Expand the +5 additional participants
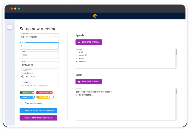Image resolution: width=190 pixels, height=130 pixels. pyautogui.click(x=53, y=97)
